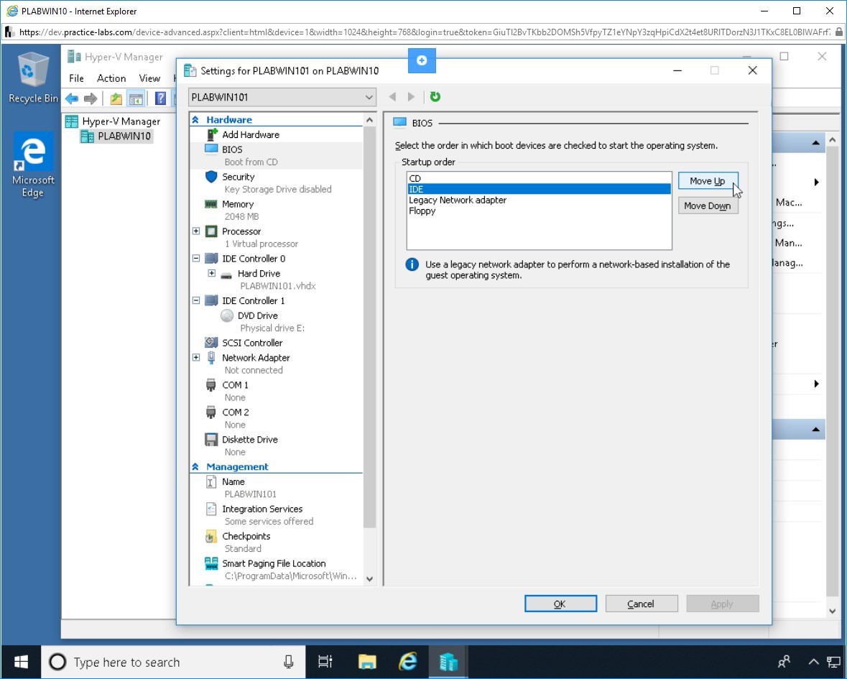Screen dimensions: 847x679
Task: Click the DVD Drive disc icon
Action: pyautogui.click(x=227, y=315)
